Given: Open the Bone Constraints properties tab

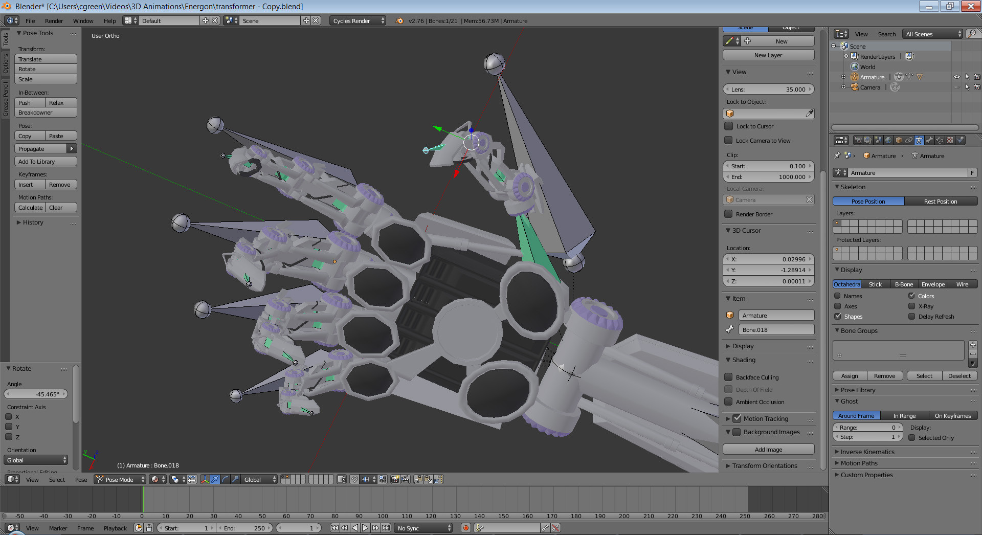Looking at the screenshot, I should click(x=940, y=140).
